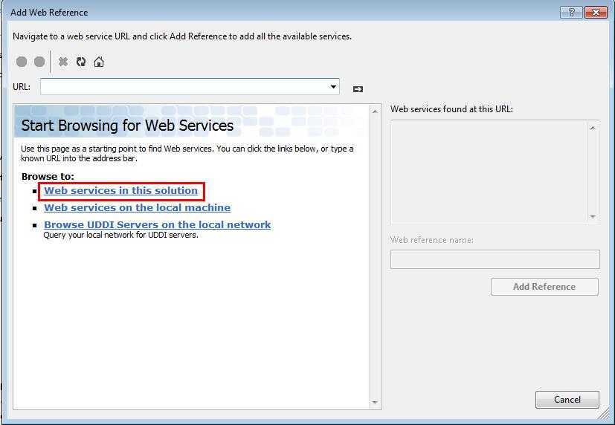615x425 pixels.
Task: Click services found list scroll down arrow
Action: (593, 217)
